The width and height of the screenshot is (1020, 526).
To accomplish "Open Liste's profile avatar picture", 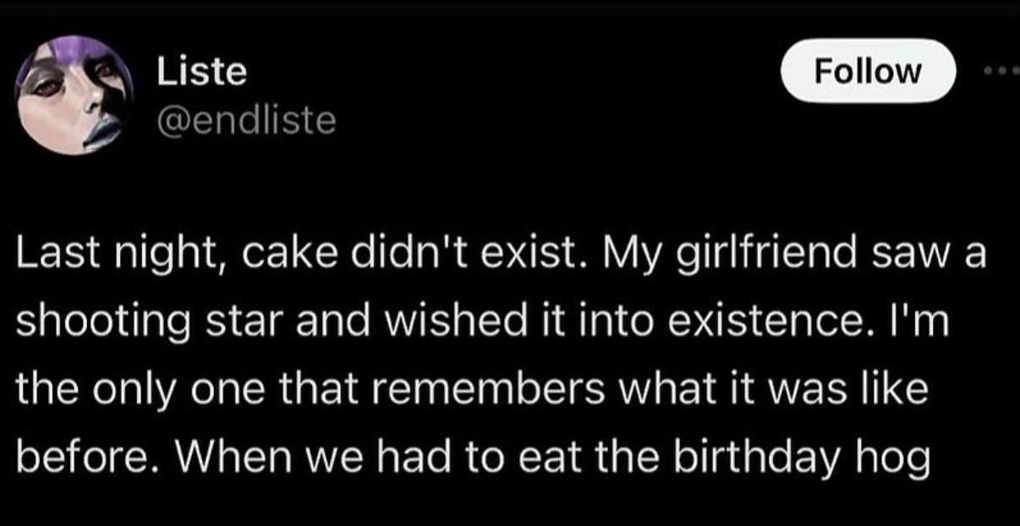I will point(75,95).
